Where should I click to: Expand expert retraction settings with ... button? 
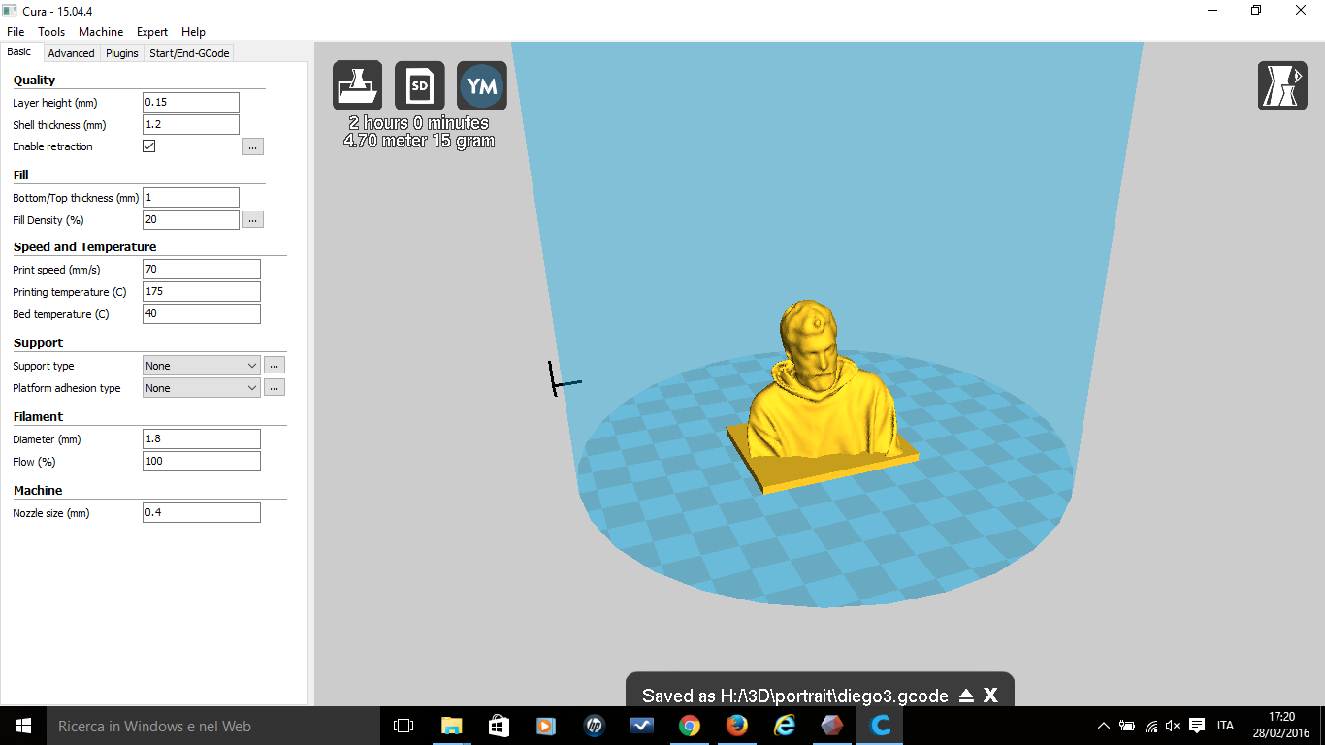point(252,146)
